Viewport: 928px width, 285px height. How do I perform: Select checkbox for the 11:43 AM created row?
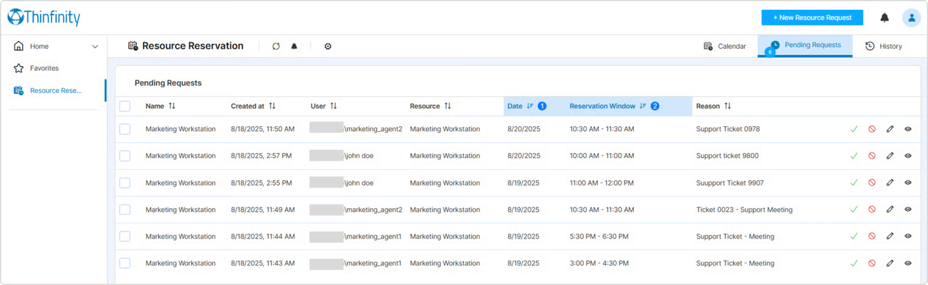(x=125, y=264)
